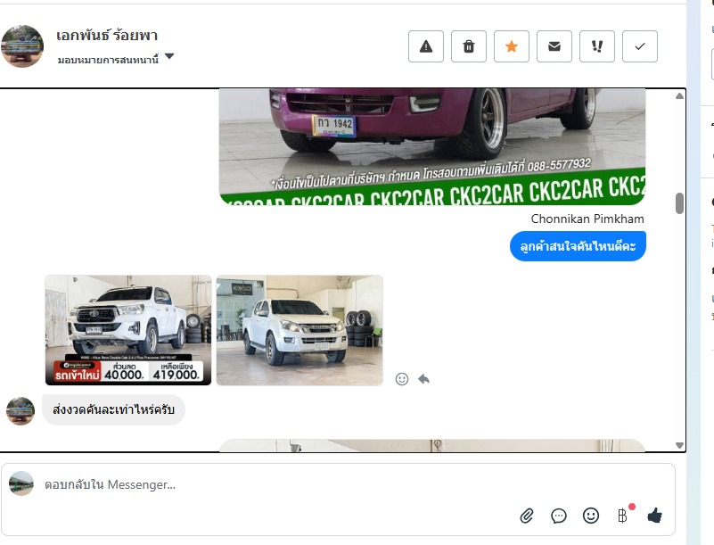Click customer name เอกพันธ์ ร้อยพา
This screenshot has height=545, width=714.
coord(107,36)
